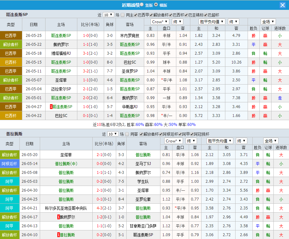Open 圣马丁SJ team link
The width and height of the screenshot is (289, 239).
[143, 164]
